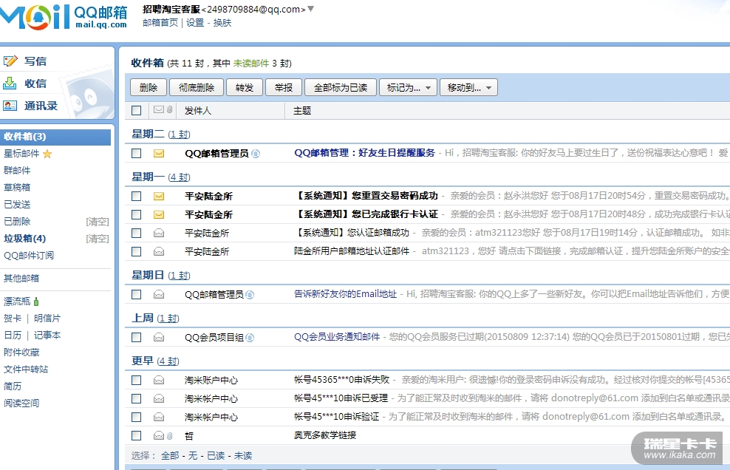Click the green bottle icon beside 漂流瓶
Screen dimensions: 730x470
[36, 302]
